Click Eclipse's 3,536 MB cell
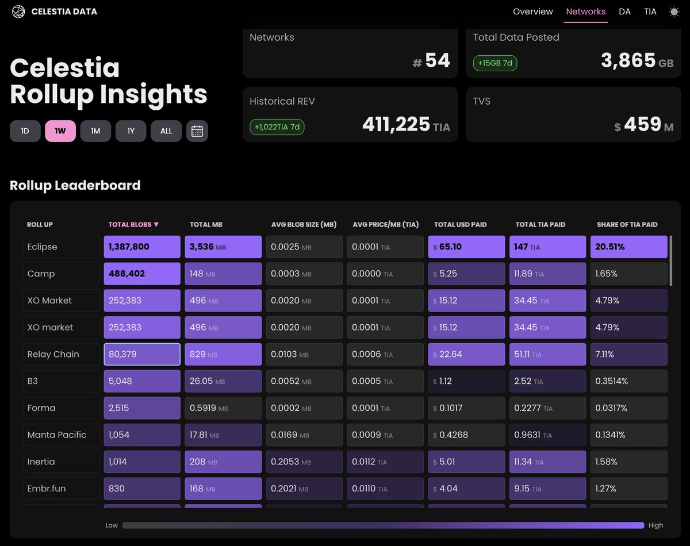The width and height of the screenshot is (690, 546). tap(223, 247)
